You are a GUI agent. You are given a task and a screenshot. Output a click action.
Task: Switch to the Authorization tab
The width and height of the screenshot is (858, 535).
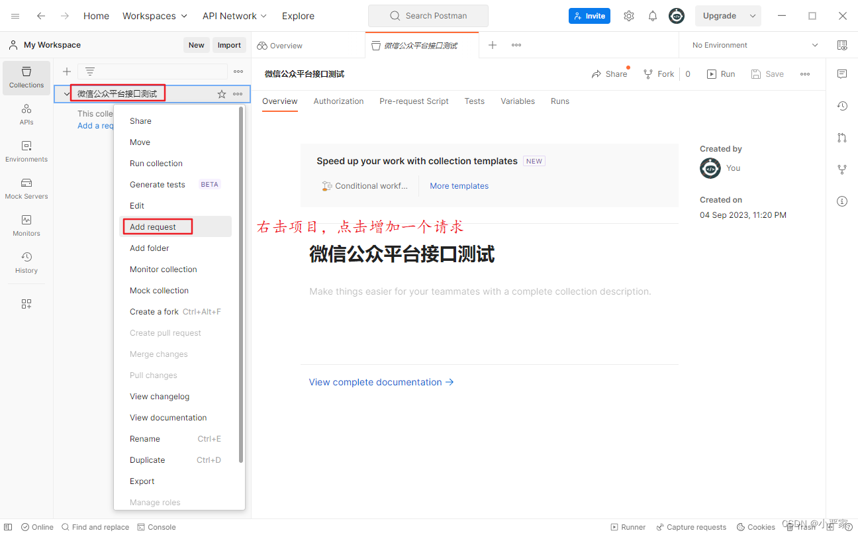[x=338, y=101]
